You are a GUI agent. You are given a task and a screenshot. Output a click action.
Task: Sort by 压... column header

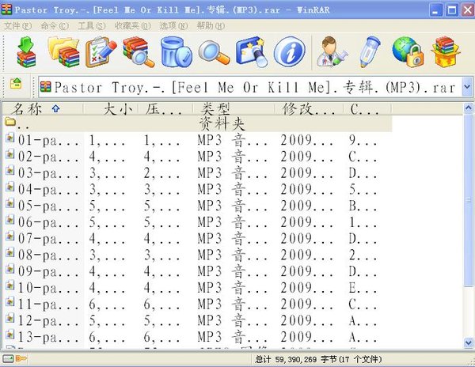(165, 108)
